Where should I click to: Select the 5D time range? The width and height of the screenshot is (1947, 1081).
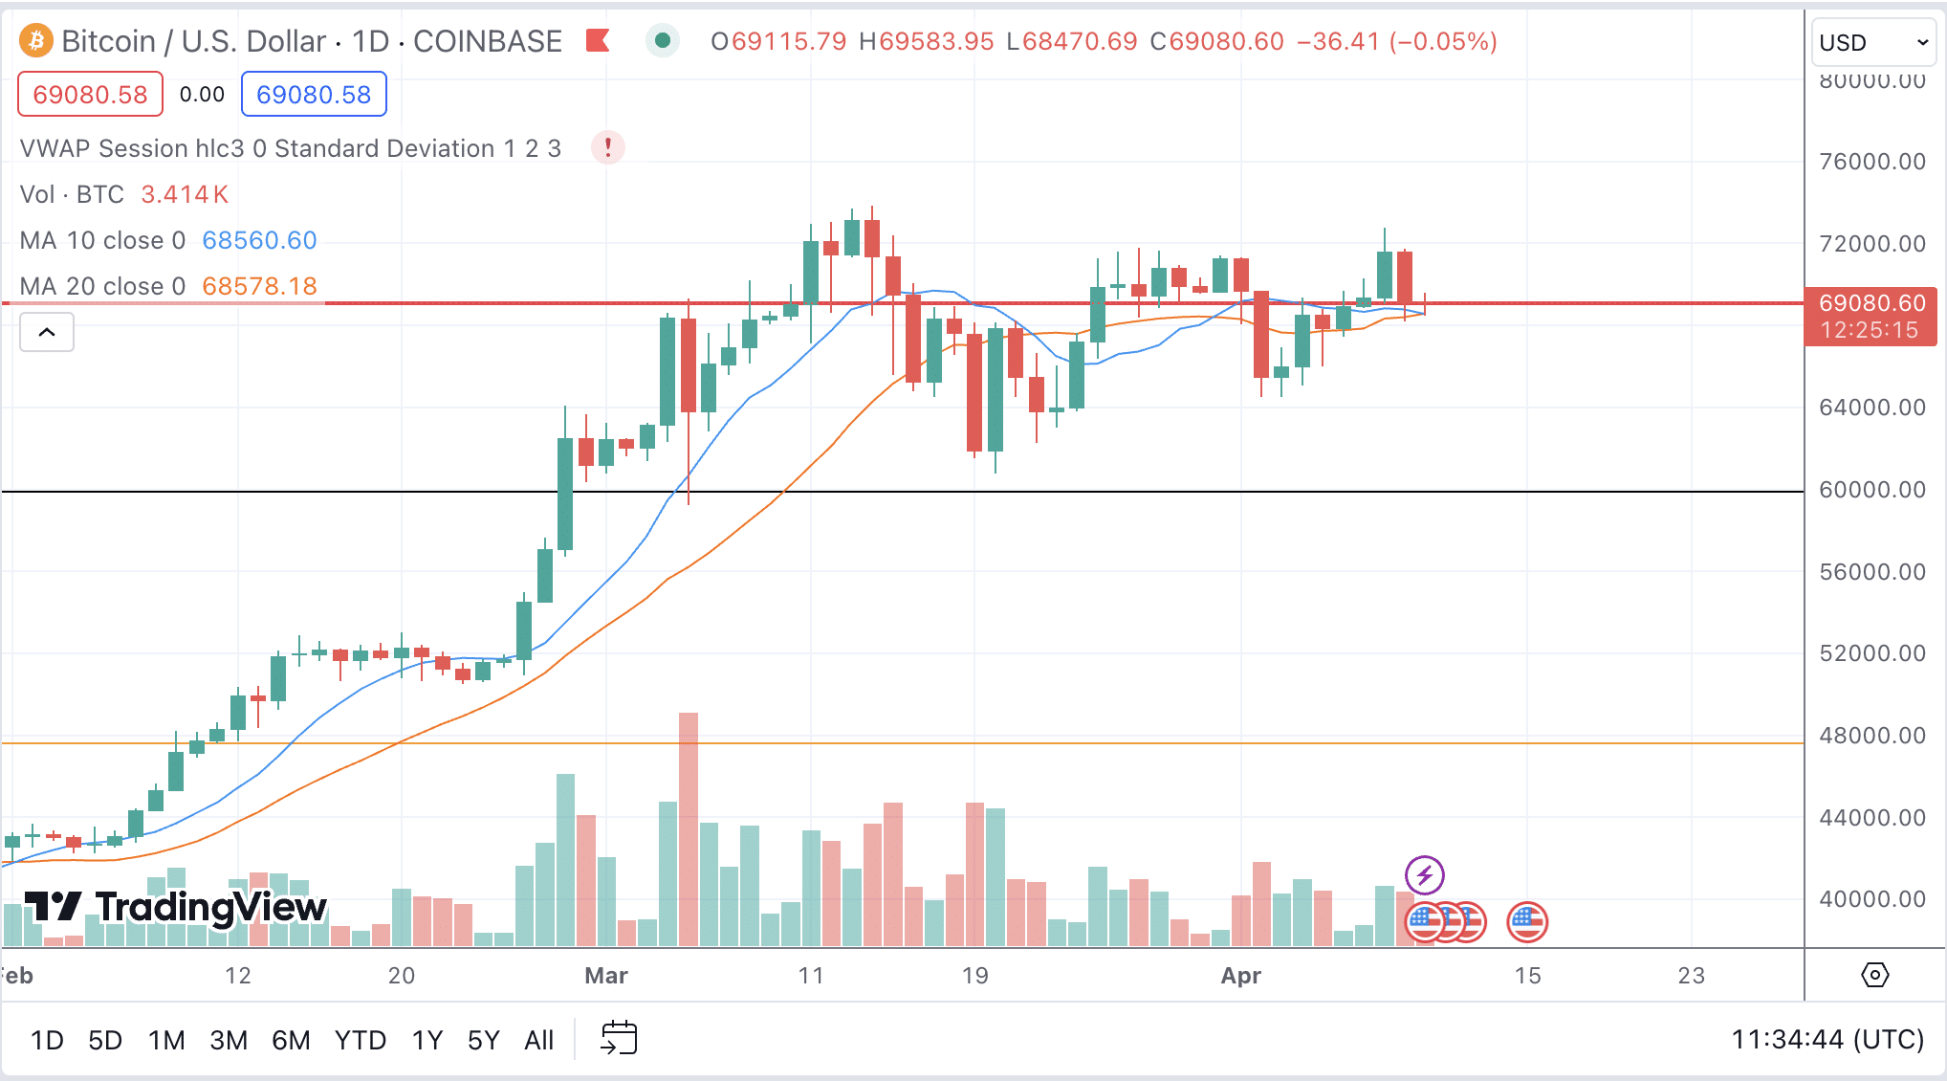[x=105, y=1040]
